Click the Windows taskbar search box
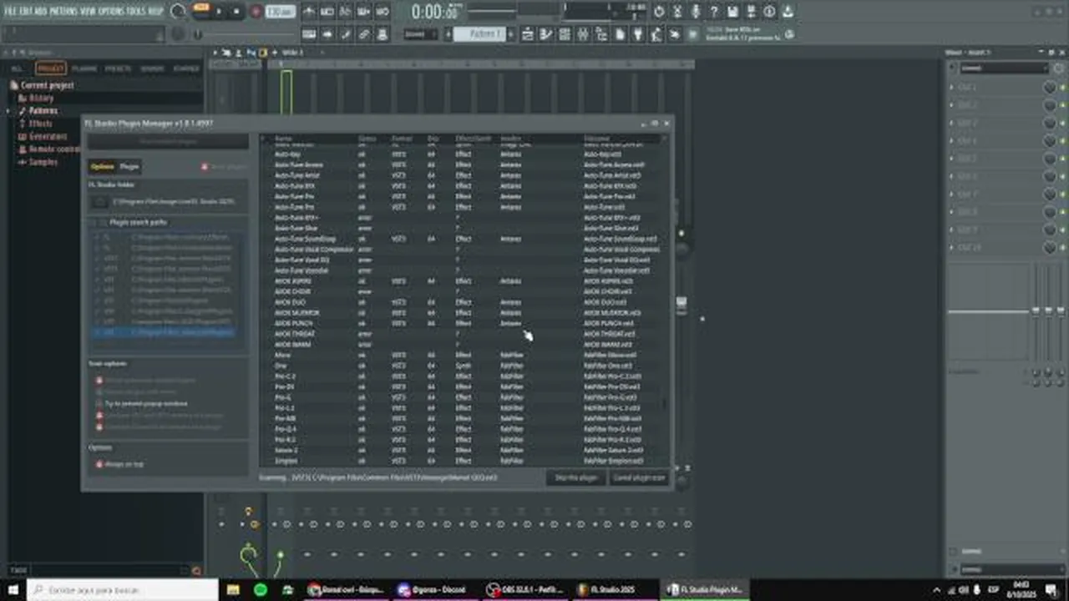1069x601 pixels. coord(123,589)
